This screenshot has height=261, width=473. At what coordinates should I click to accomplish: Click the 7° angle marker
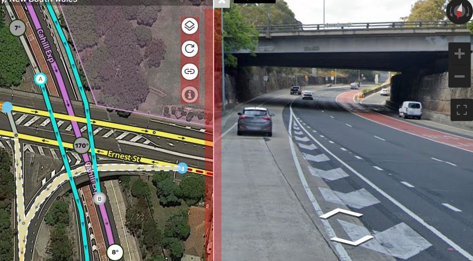17,28
